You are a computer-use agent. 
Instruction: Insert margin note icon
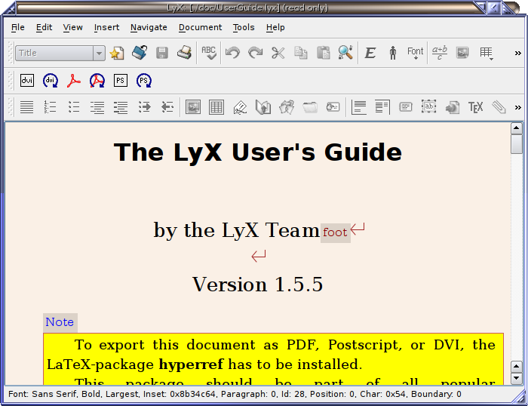382,107
